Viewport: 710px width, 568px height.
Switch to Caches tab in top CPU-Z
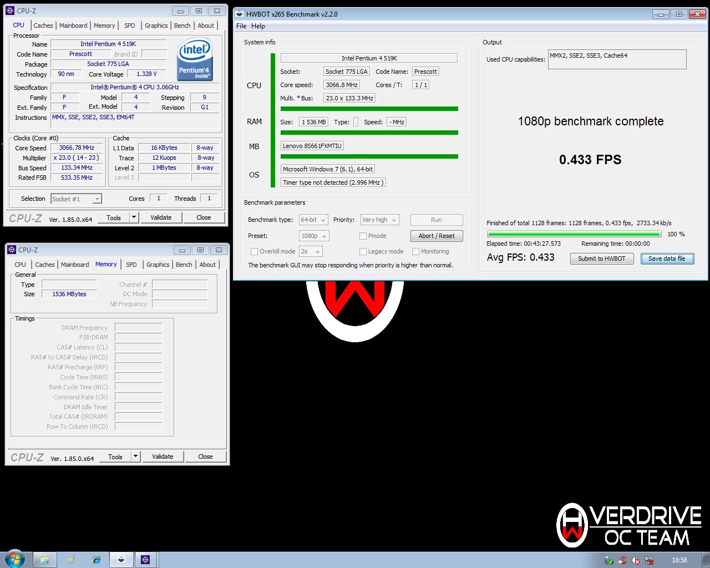point(43,26)
